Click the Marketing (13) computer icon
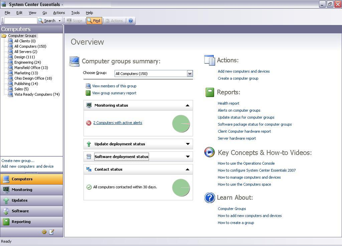The height and width of the screenshot is (246, 342). point(10,73)
